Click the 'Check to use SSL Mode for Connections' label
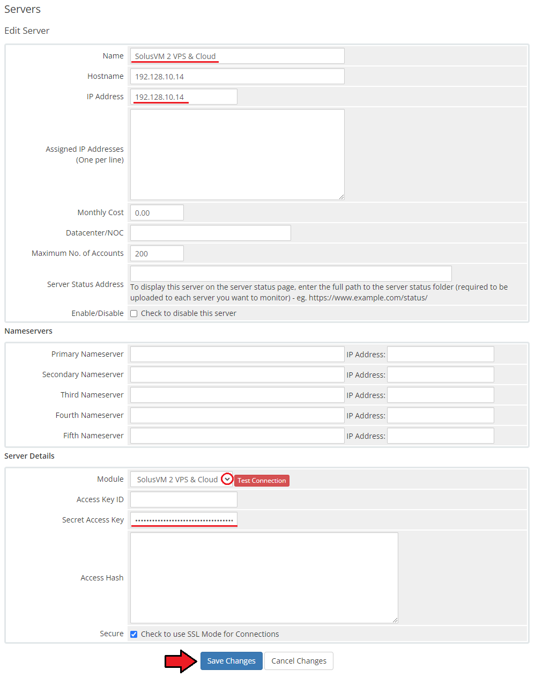 [210, 634]
